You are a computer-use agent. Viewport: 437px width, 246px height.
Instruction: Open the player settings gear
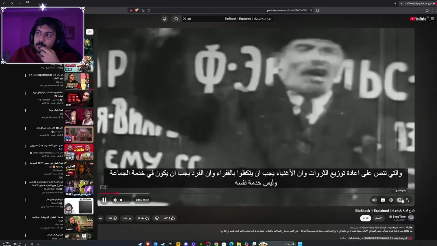(391, 200)
